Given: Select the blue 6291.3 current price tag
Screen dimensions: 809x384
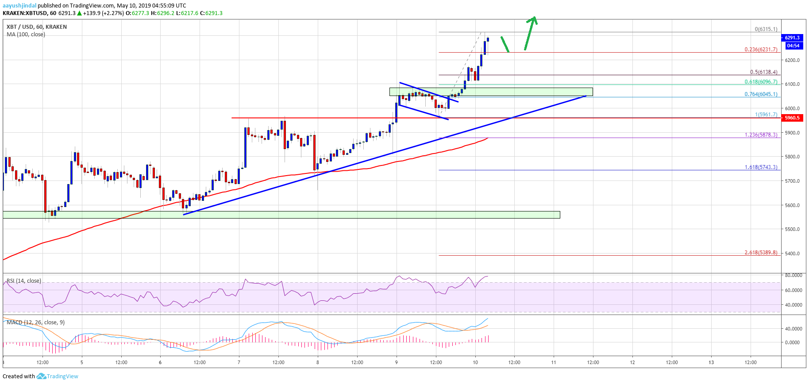Looking at the screenshot, I should click(792, 38).
